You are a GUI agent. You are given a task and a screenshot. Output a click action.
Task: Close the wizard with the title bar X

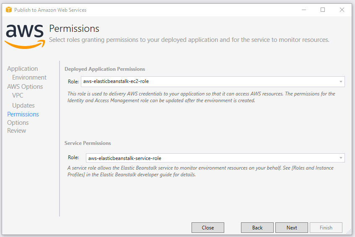pos(342,10)
